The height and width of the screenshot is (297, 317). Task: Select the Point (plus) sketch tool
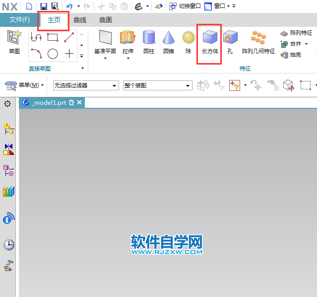[69, 54]
